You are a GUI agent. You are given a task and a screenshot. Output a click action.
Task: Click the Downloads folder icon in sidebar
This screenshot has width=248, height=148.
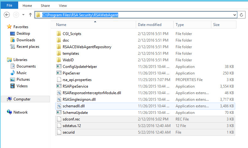coord(13,40)
